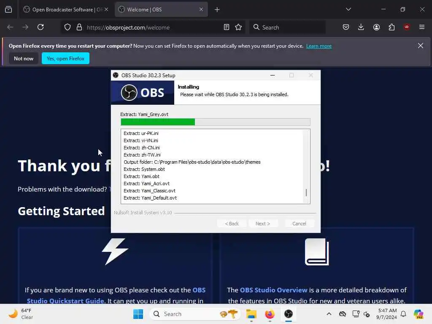The height and width of the screenshot is (324, 432).
Task: Switch to Welcome | OBS tab
Action: 161,10
